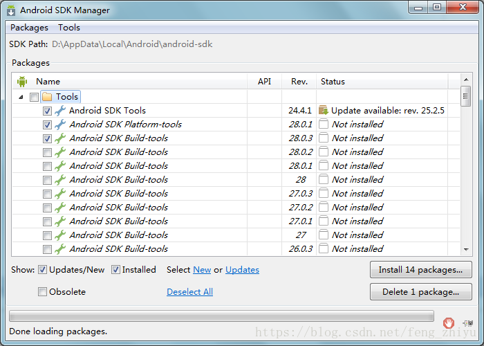Check Build-tools 28.0.2 checkbox

click(x=47, y=152)
